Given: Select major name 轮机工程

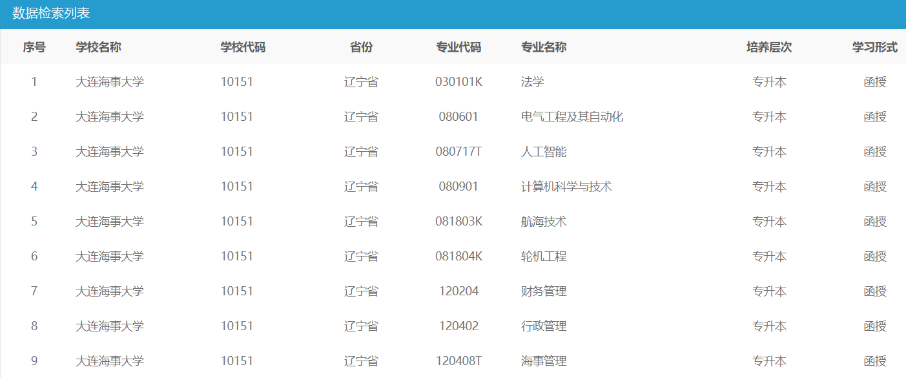Looking at the screenshot, I should coord(544,257).
